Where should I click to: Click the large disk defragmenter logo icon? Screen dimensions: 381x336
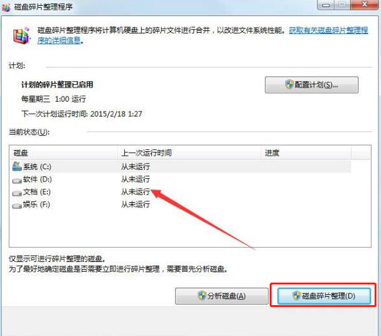pos(22,36)
